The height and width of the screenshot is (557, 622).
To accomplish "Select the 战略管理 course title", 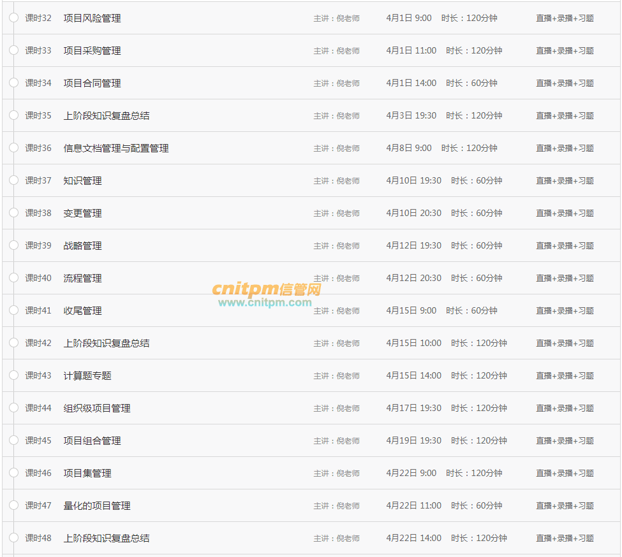I will pyautogui.click(x=82, y=246).
